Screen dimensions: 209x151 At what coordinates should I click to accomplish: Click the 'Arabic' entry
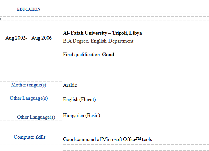click(x=70, y=85)
